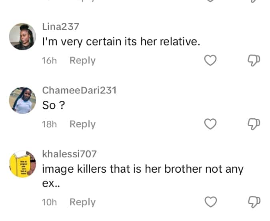Select the "So ?" comment text
Viewport: 270px width, 221px height.
[x=54, y=105]
